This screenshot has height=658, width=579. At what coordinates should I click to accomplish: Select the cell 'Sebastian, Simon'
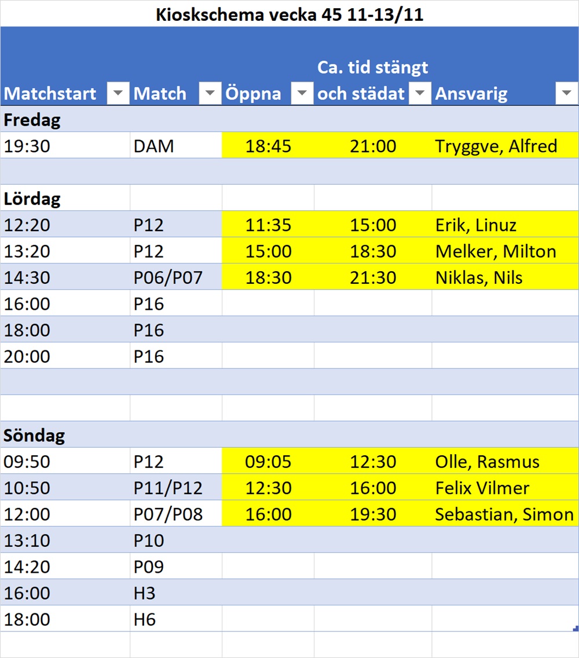pos(504,514)
